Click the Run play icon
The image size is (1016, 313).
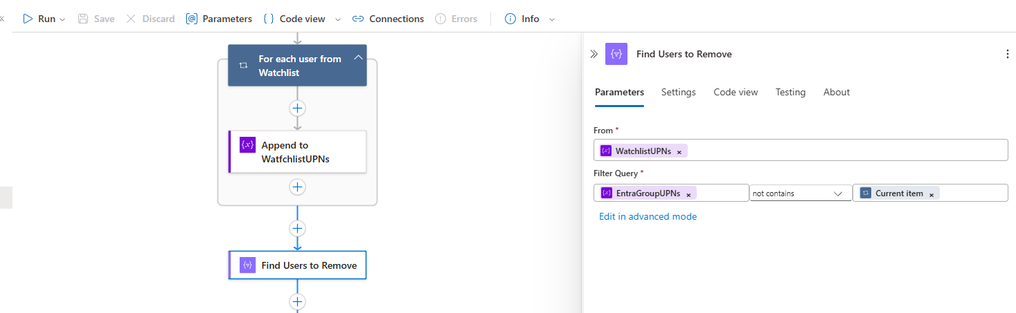point(28,19)
